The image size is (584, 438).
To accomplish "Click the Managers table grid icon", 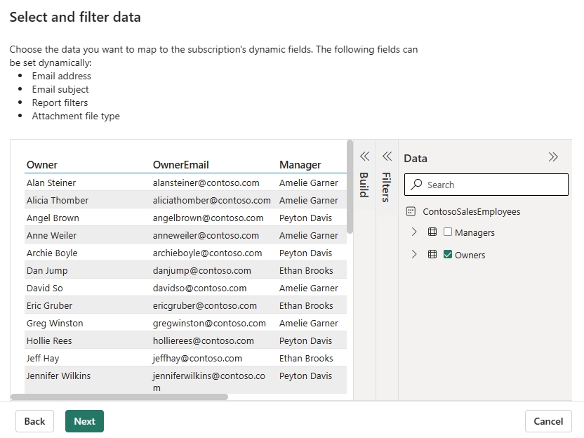I will tap(432, 232).
